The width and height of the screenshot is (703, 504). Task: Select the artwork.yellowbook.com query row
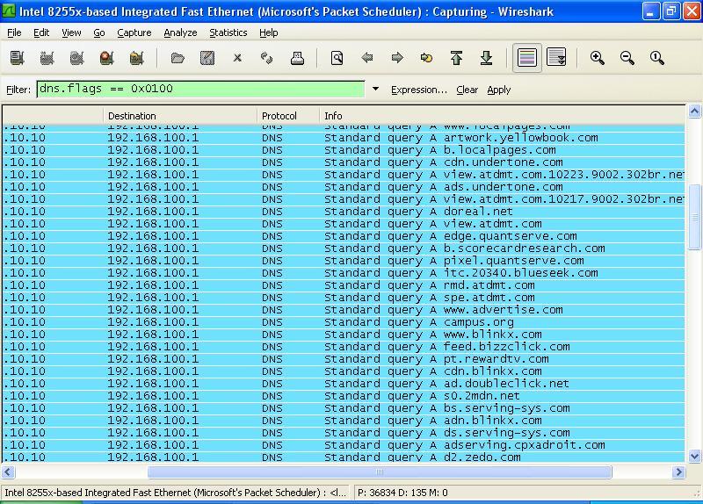(344, 138)
